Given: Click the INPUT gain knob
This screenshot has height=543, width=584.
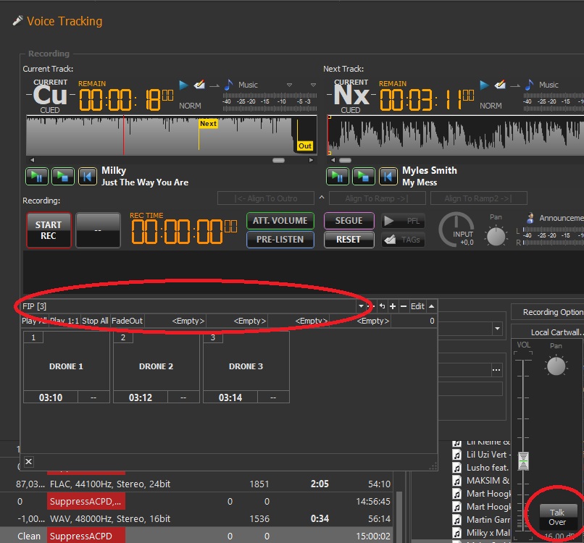Looking at the screenshot, I should point(456,230).
